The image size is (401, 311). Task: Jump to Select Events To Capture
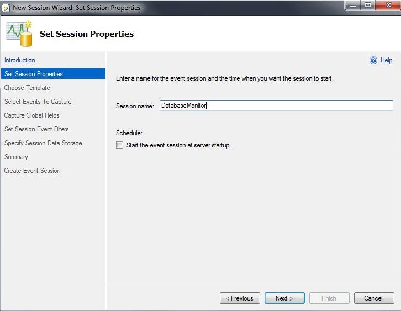(38, 102)
